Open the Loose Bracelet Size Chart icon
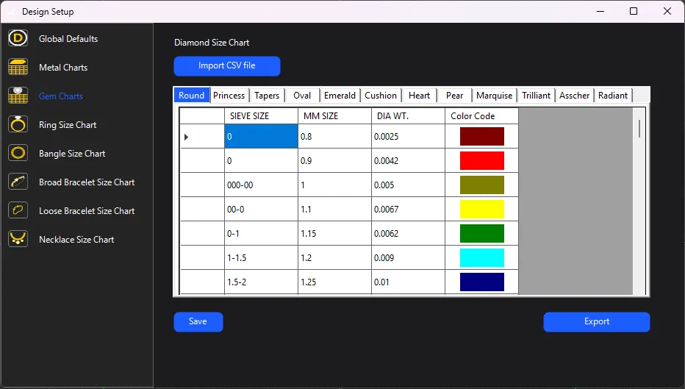 click(x=18, y=210)
